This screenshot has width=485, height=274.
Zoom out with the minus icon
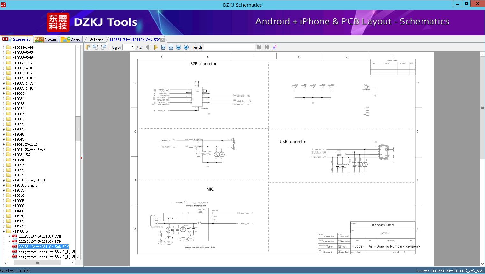179,47
